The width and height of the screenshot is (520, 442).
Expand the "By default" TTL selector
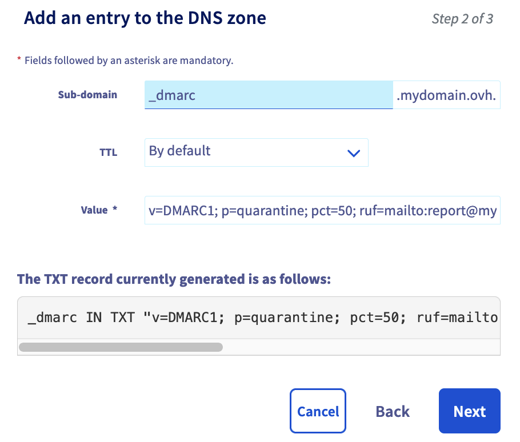point(257,152)
